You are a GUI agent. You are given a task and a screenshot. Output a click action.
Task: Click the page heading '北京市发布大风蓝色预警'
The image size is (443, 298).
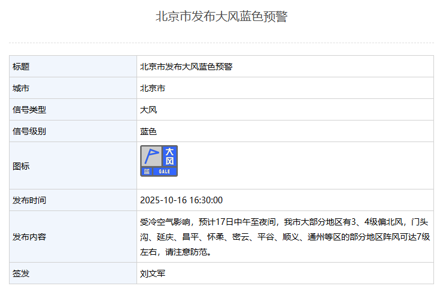pyautogui.click(x=221, y=17)
